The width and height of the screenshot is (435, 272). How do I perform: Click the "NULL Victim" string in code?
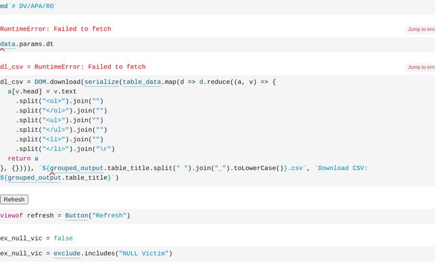(145, 253)
